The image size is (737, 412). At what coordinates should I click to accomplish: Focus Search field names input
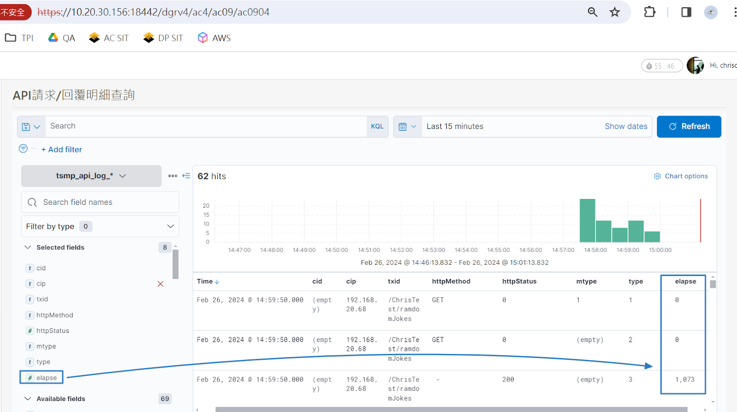(100, 202)
